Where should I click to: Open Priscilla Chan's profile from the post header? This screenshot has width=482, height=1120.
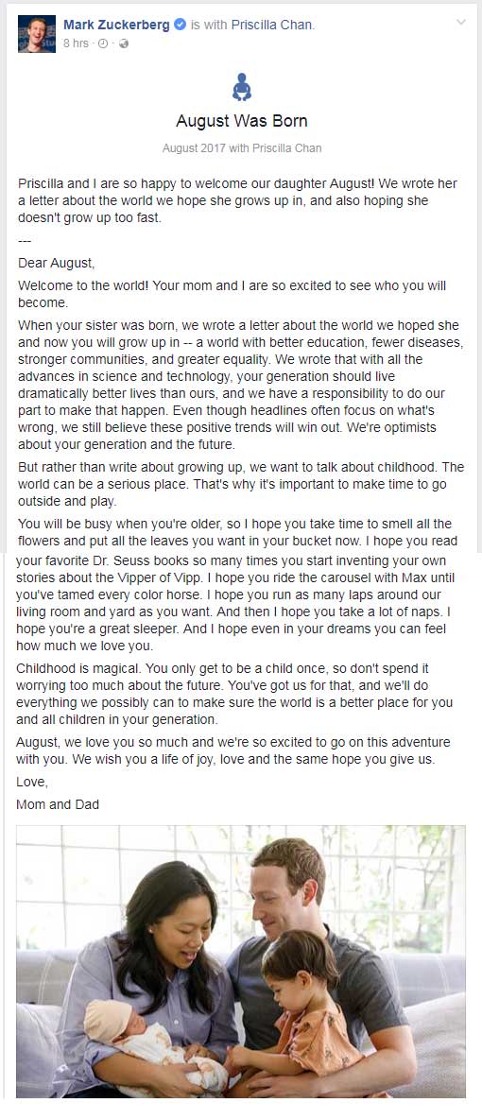[270, 25]
